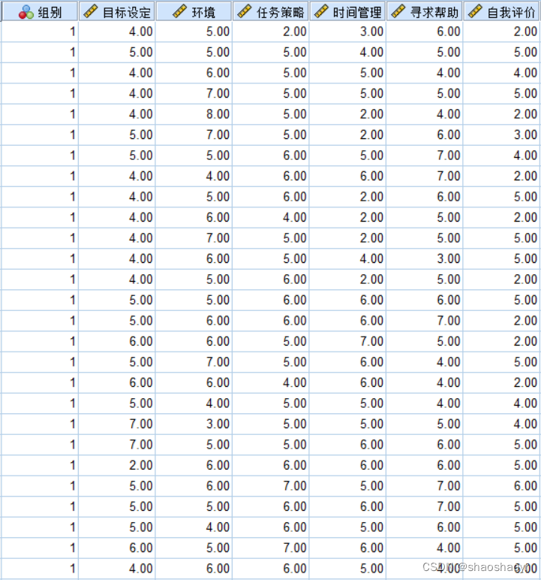Image resolution: width=541 pixels, height=580 pixels.
Task: Click the scale ruler icon beside 寻求帮助
Action: pos(398,11)
